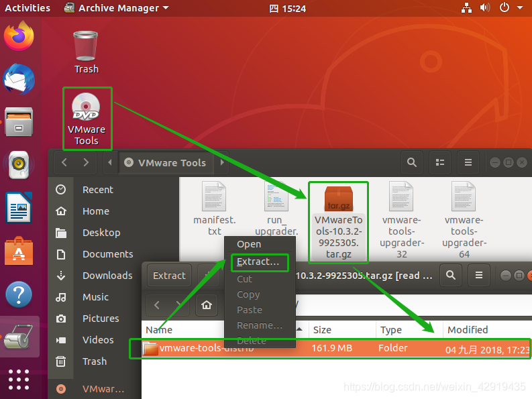Choose Cut in the context menu
This screenshot has height=399, width=532.
260,279
